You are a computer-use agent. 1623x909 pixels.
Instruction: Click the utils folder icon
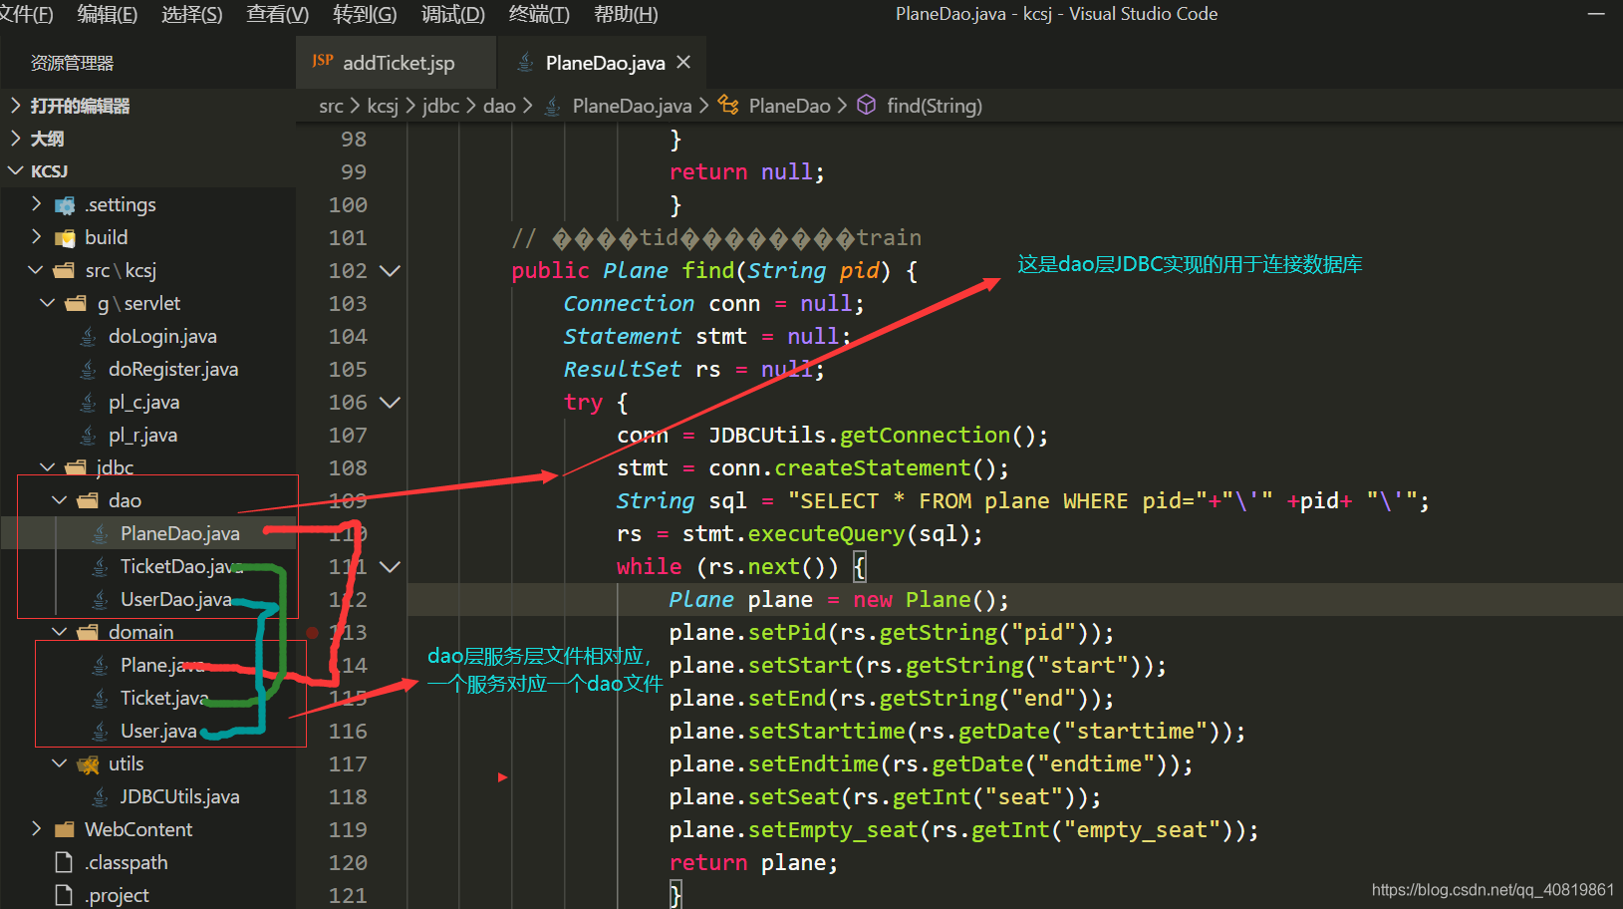89,764
